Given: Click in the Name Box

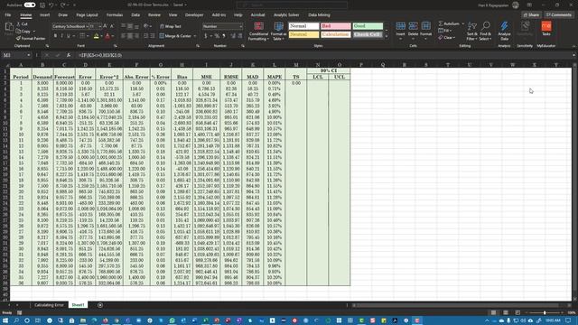Looking at the screenshot, I should [14, 55].
